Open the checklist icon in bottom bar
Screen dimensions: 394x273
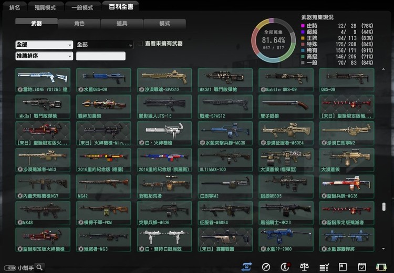coord(324,267)
